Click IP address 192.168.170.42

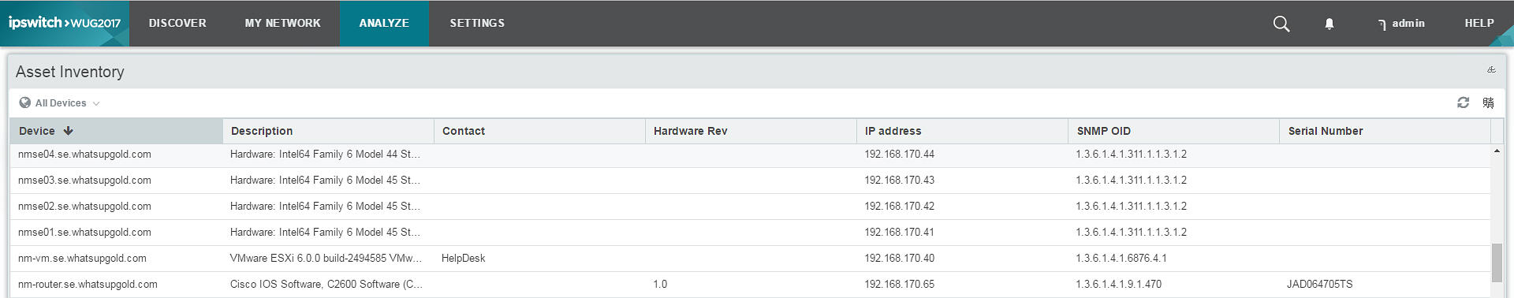click(x=899, y=207)
